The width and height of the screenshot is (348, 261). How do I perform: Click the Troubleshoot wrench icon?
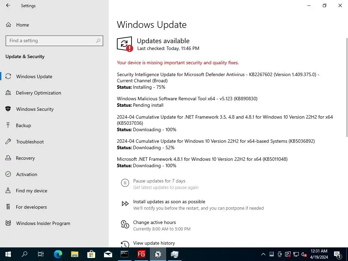click(8, 141)
